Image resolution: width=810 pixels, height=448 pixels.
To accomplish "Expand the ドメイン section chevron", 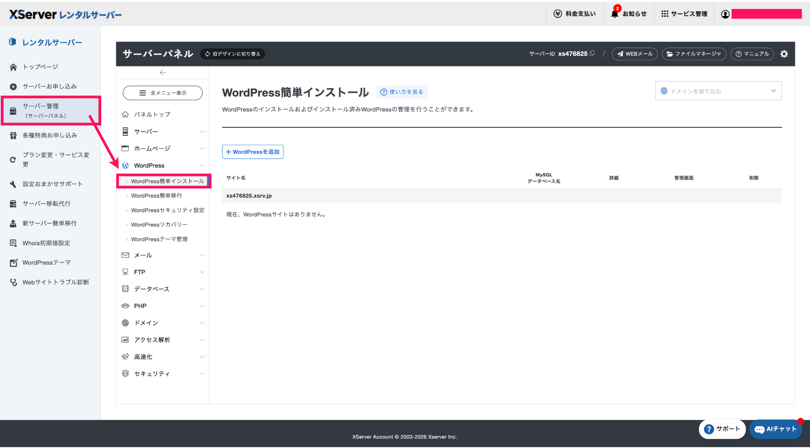I will tap(202, 323).
